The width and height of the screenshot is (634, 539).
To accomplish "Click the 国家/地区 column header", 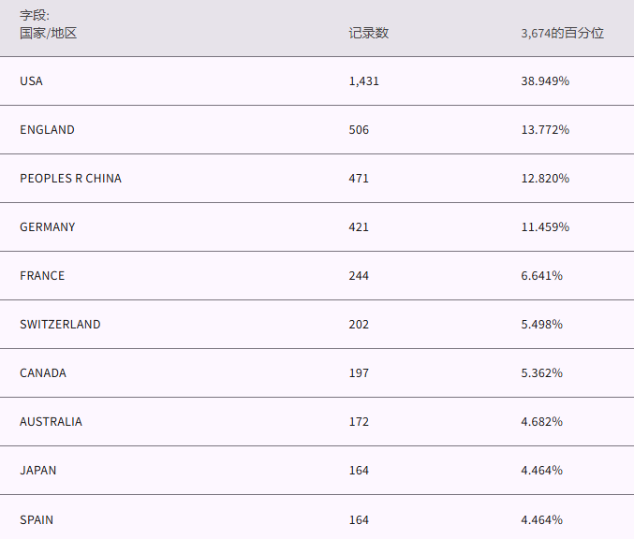I will (48, 33).
